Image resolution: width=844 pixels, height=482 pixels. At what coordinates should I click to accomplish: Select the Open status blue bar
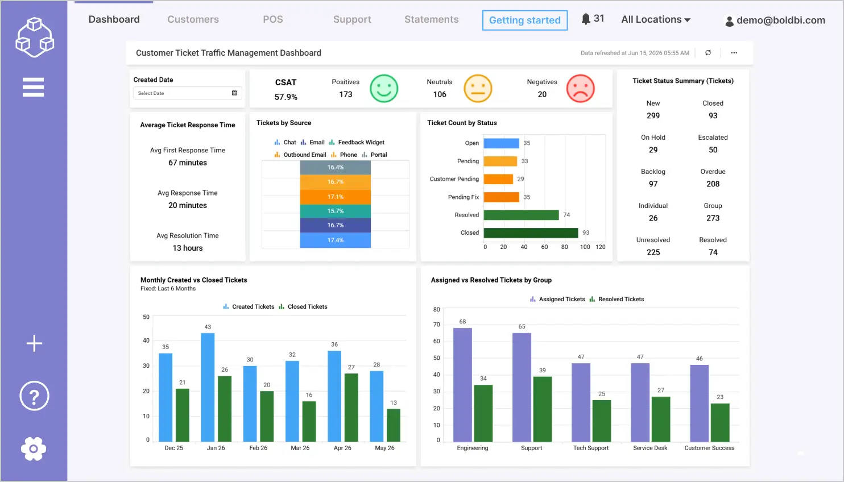tap(502, 143)
